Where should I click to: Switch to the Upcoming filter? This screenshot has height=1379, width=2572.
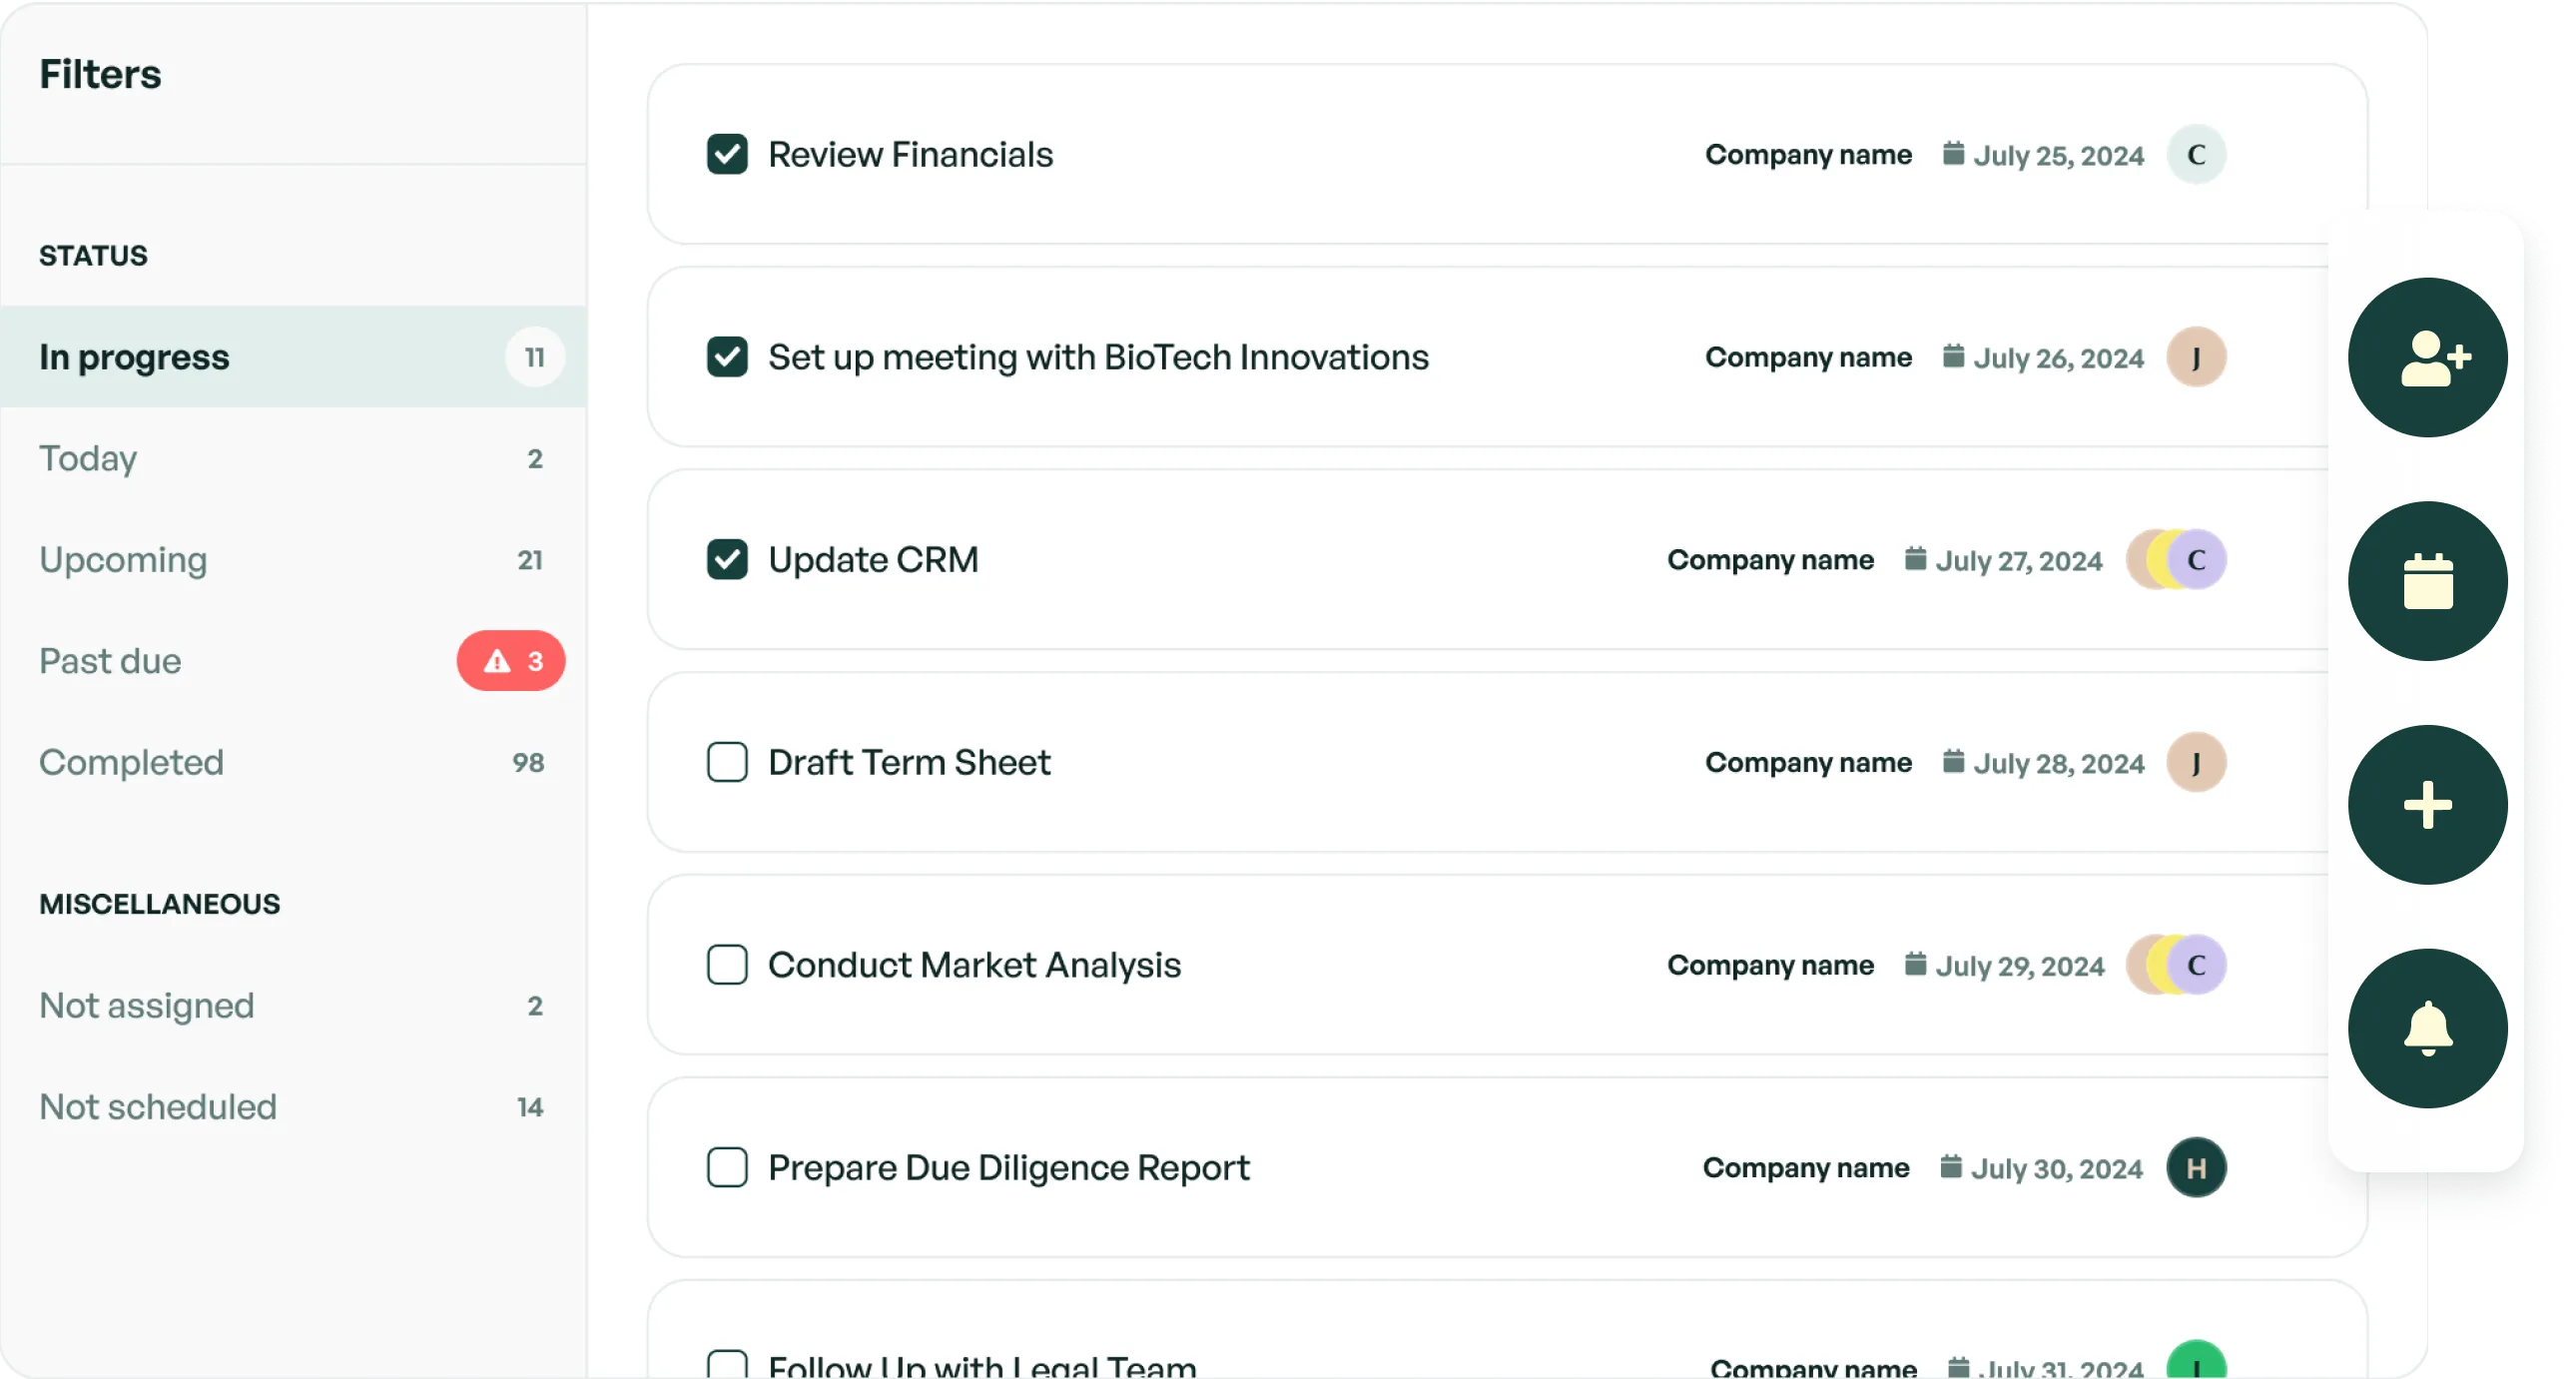click(124, 560)
